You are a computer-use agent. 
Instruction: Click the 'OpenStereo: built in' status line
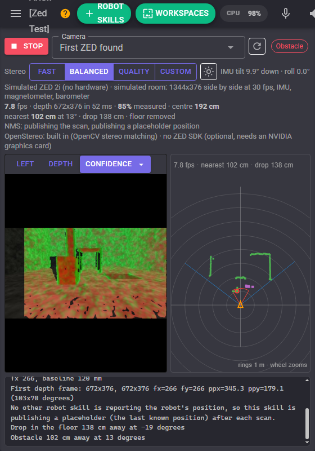[148, 141]
